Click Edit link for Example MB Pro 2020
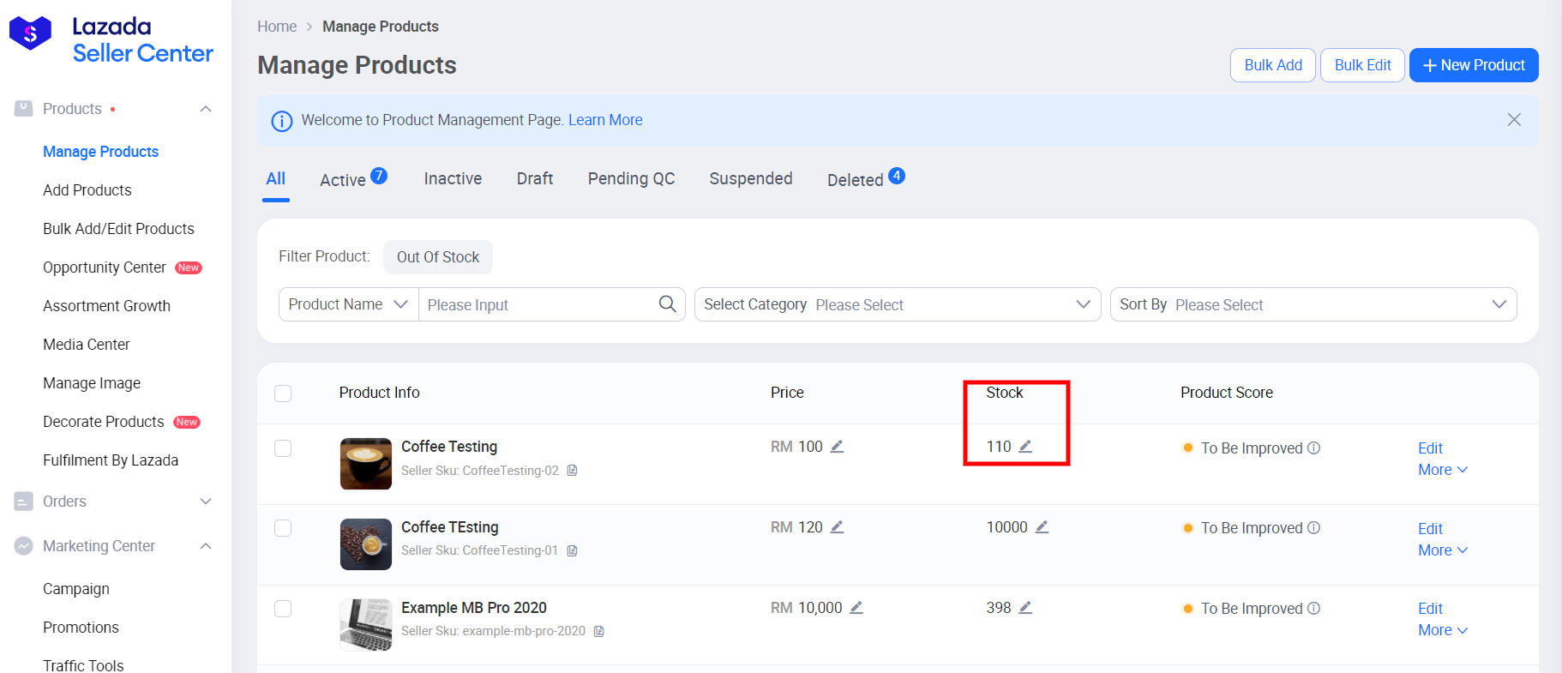1562x673 pixels. coord(1430,609)
